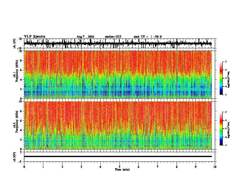The height and width of the screenshot is (187, 242).
Task: Click the "4" tick on the Time axis
Action: pyautogui.click(x=101, y=167)
